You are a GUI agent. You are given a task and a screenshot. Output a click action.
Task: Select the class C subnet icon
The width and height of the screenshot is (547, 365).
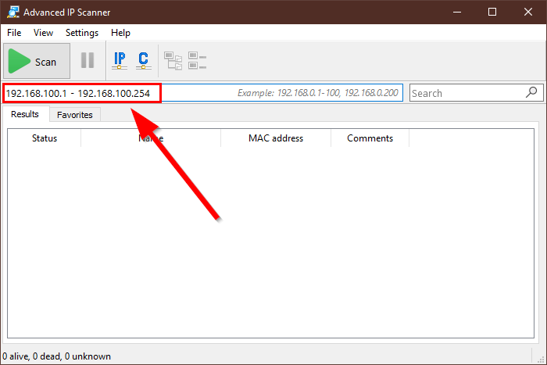[x=143, y=60]
